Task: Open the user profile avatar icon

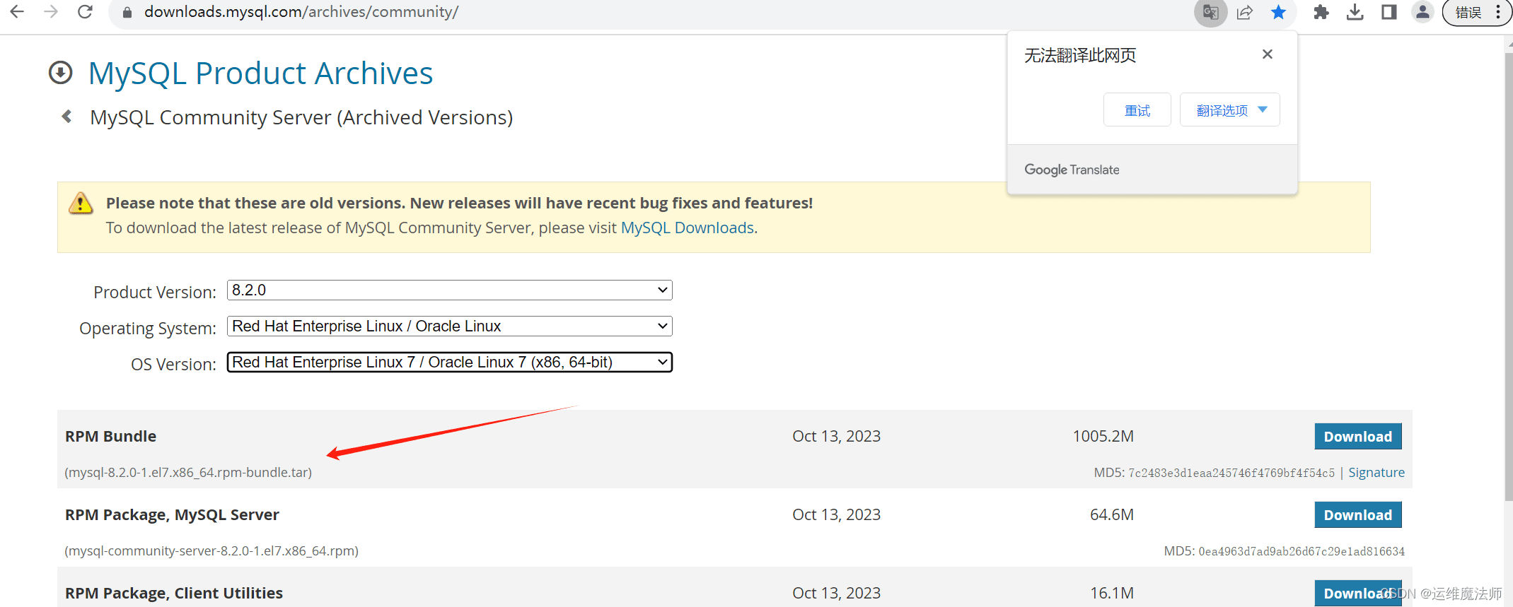Action: (1422, 13)
